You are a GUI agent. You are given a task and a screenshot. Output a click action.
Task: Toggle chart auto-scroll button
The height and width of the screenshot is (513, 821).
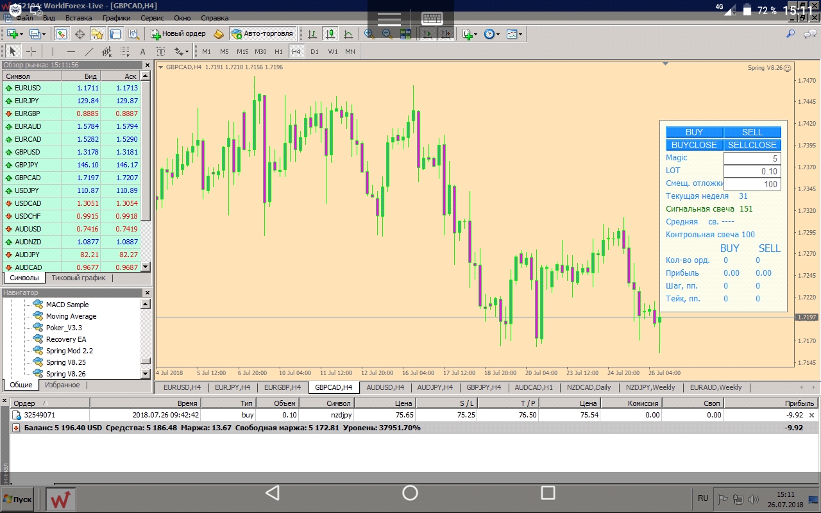(429, 33)
